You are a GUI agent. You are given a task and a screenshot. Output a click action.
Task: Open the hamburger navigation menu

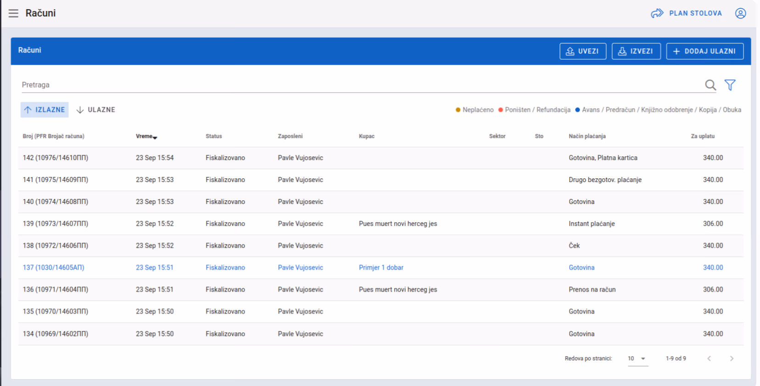(x=13, y=13)
